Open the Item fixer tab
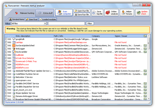Image resolution: width=155 pixels, height=108 pixels. pos(32,19)
